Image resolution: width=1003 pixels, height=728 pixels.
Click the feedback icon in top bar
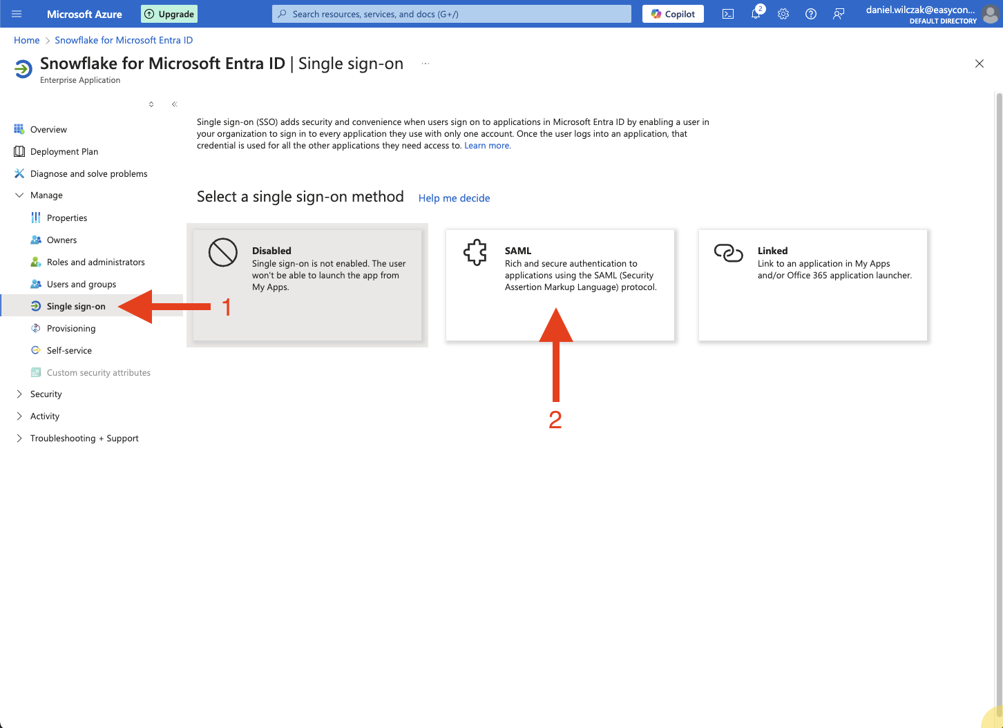tap(839, 14)
